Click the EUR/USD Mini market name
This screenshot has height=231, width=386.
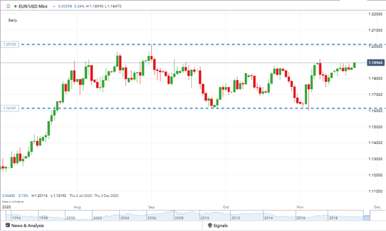tap(33, 6)
